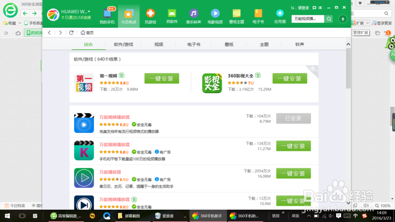The height and width of the screenshot is (222, 395).
Task: Go to 首页 home
Action: point(87,33)
